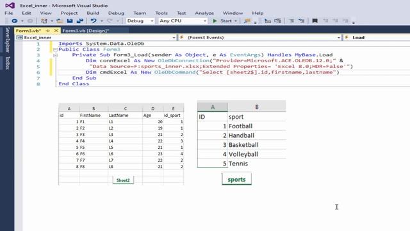Open the Team menu
410x231 pixels.
coord(140,13)
